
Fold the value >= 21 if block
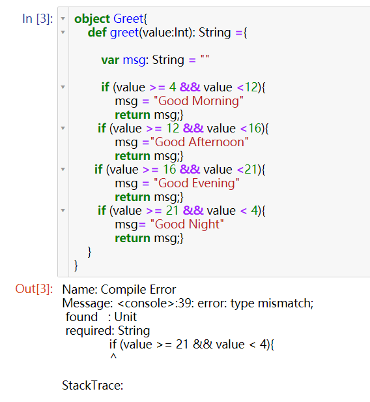tap(63, 211)
